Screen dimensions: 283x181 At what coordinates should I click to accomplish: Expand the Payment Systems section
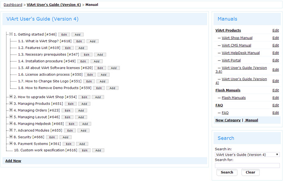(11, 143)
